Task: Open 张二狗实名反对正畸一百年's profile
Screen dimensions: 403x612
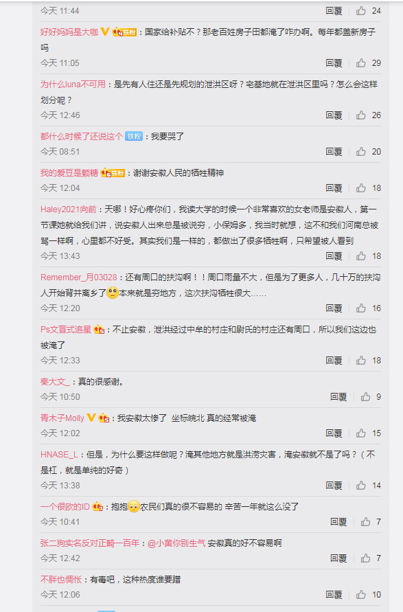Action: coord(90,543)
